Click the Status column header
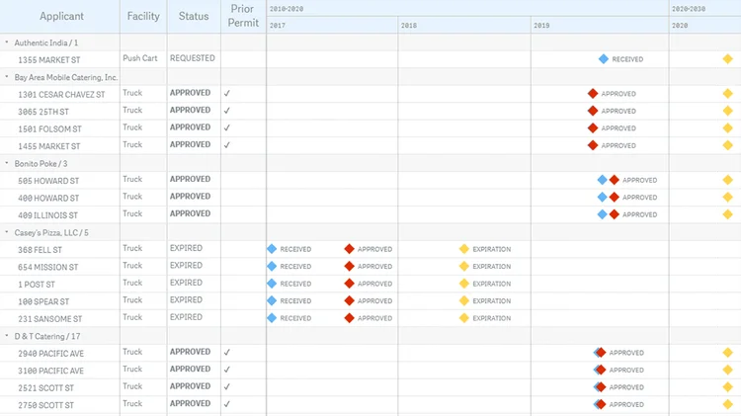 194,17
